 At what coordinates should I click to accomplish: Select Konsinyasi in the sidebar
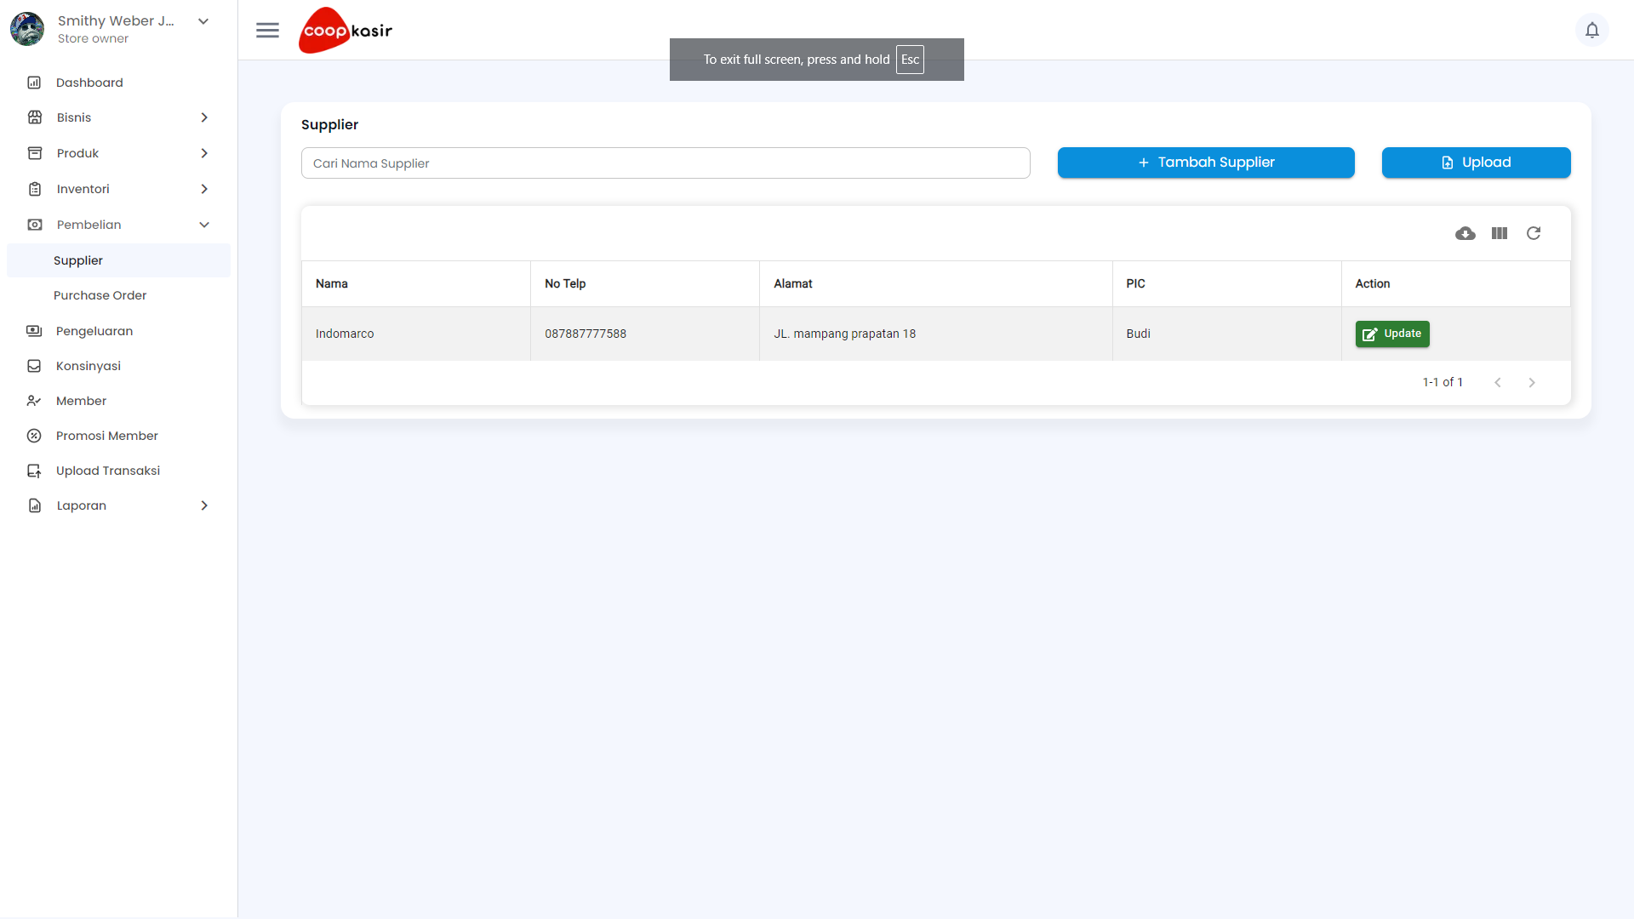[x=89, y=366]
